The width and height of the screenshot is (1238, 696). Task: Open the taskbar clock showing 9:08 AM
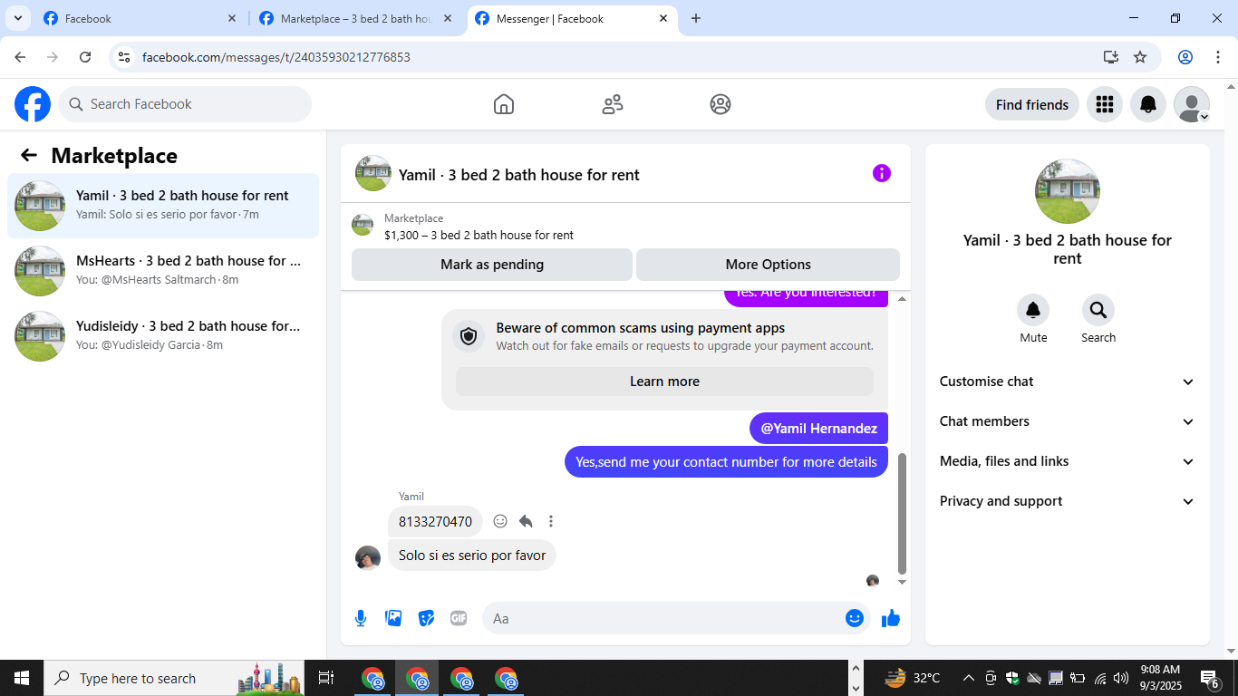click(1159, 678)
